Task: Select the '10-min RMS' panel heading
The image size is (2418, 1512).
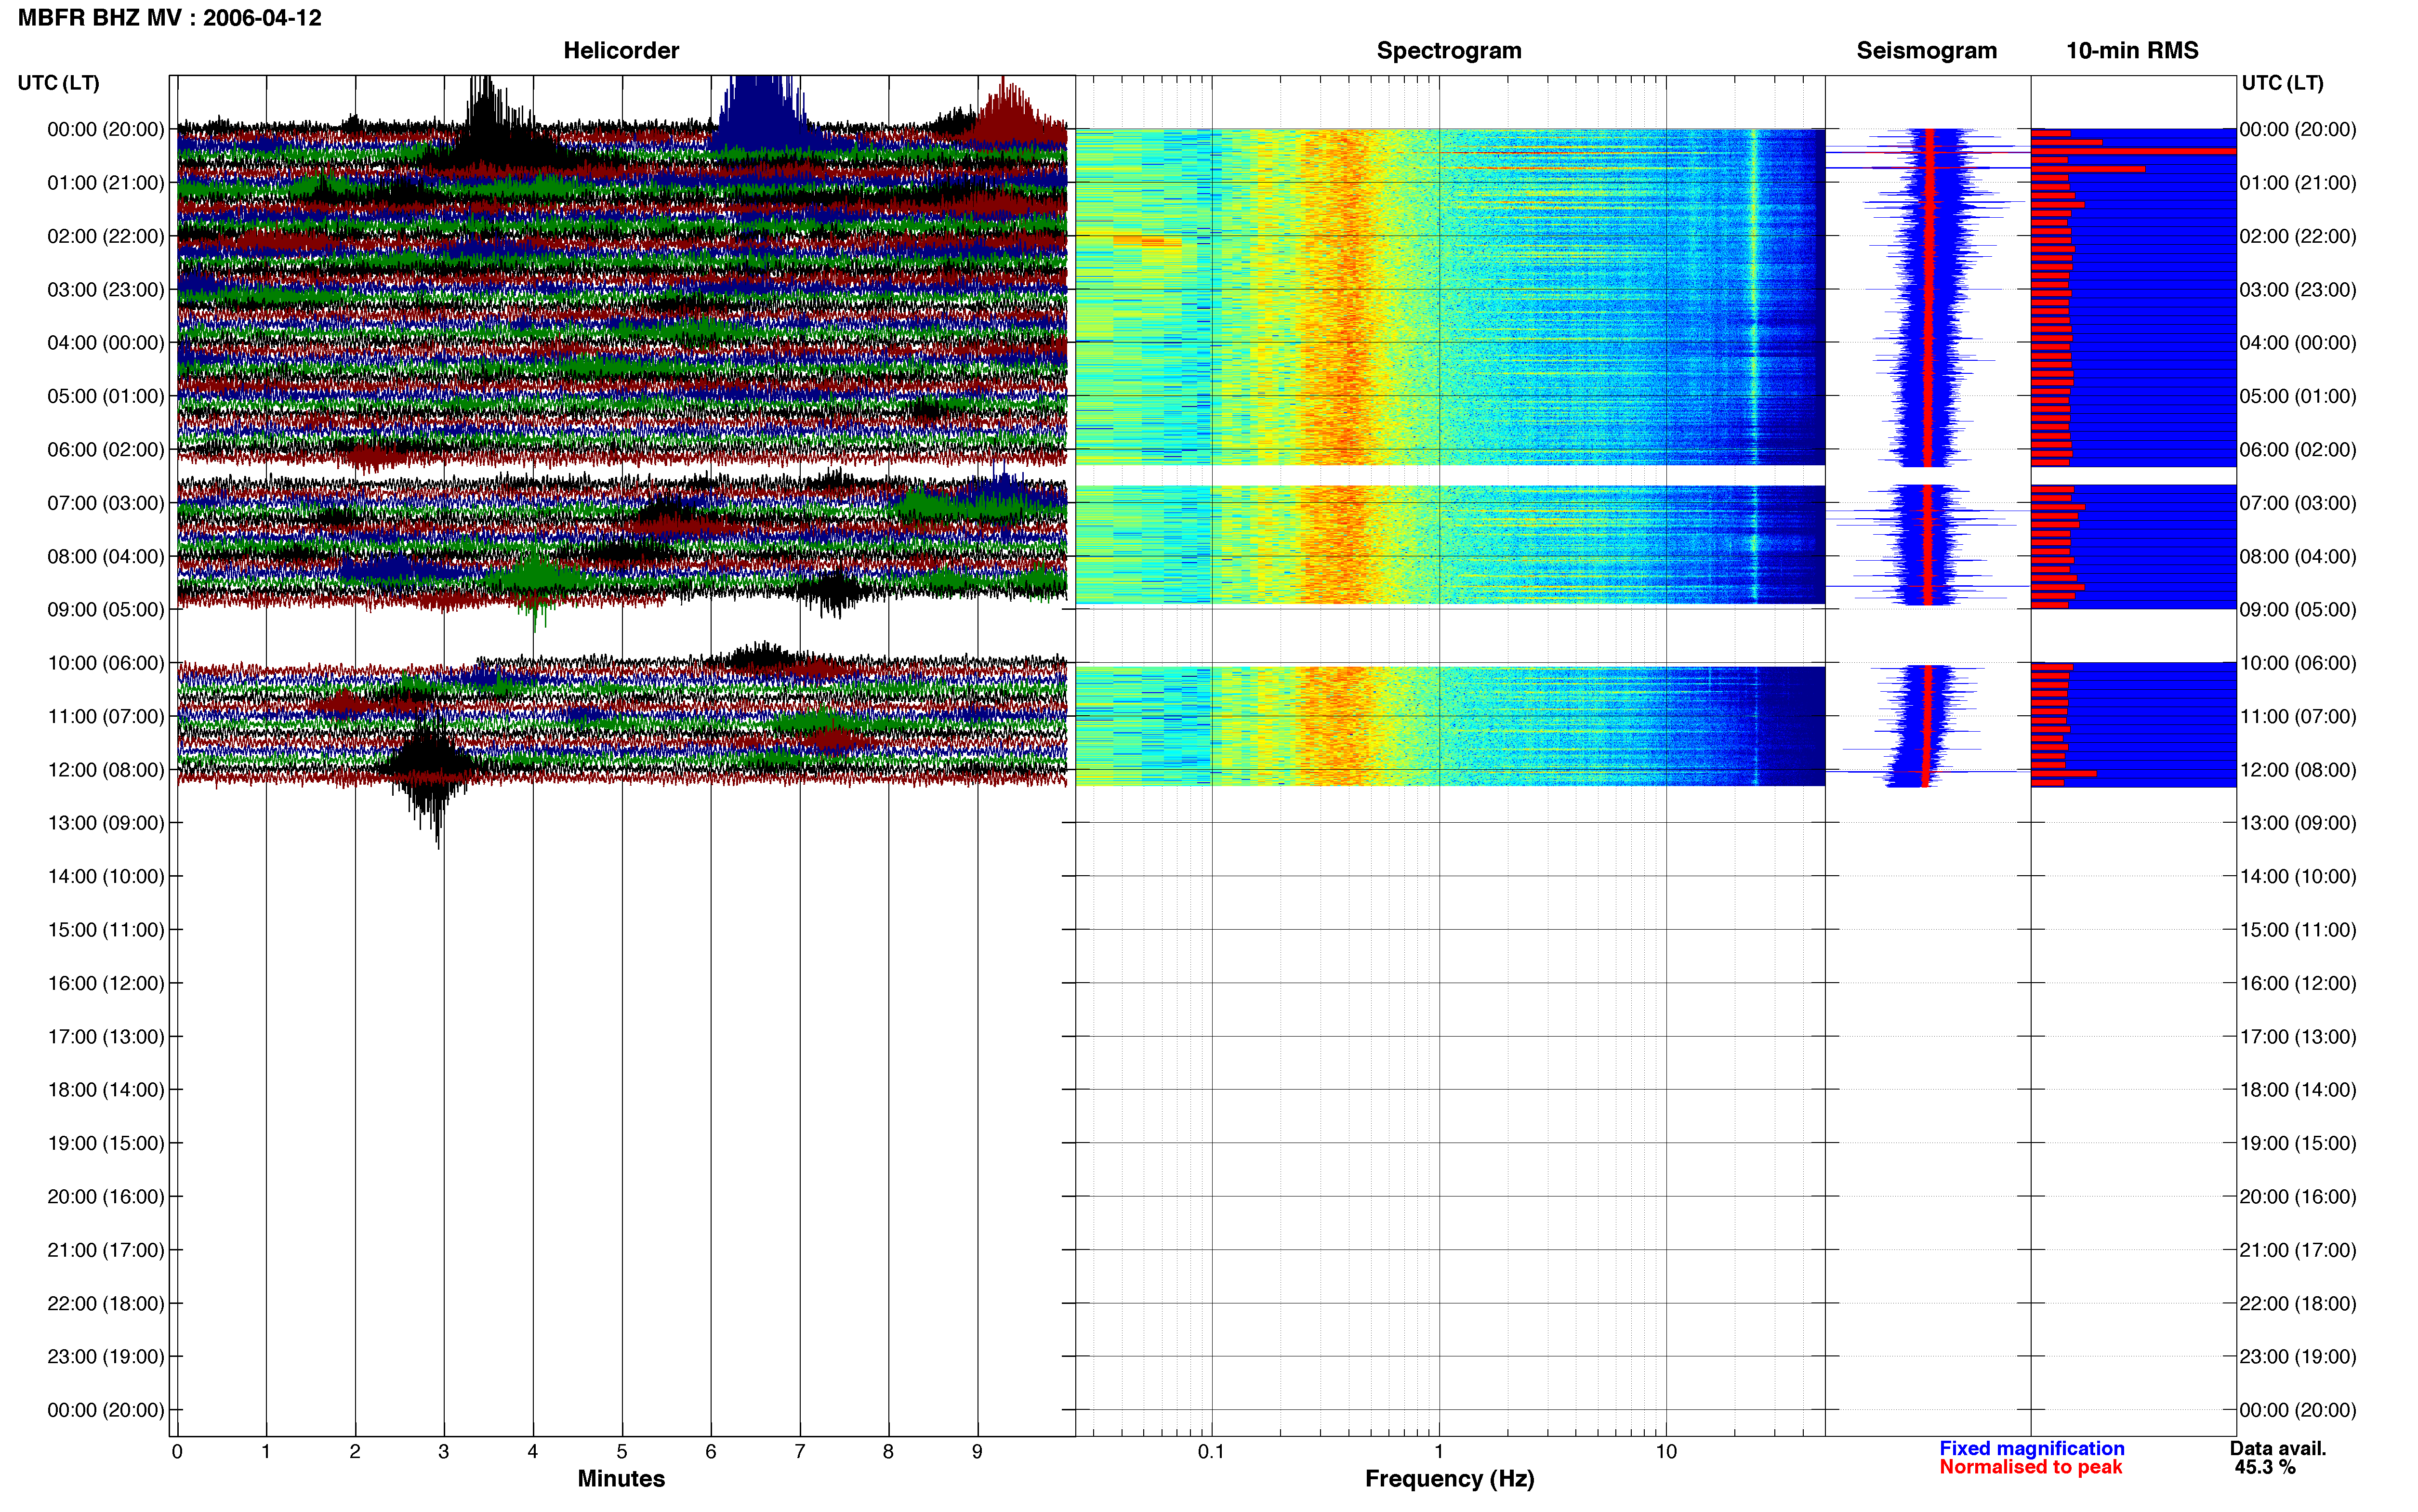Action: [x=2132, y=50]
